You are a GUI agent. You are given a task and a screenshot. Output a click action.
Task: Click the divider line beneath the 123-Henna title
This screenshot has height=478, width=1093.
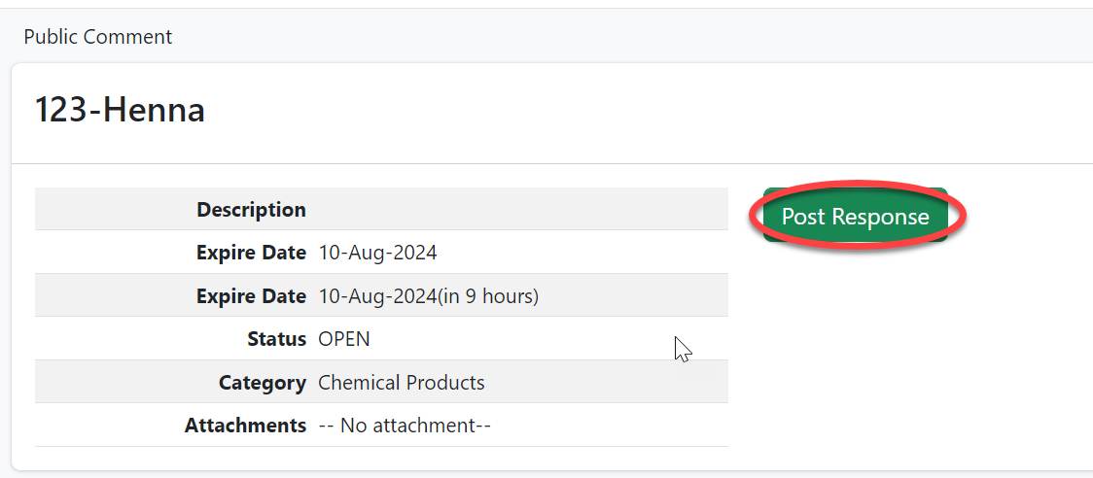(545, 163)
